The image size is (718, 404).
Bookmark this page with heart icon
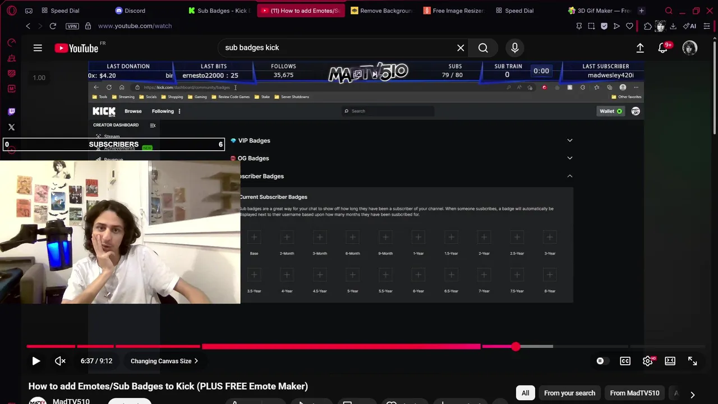click(x=629, y=26)
